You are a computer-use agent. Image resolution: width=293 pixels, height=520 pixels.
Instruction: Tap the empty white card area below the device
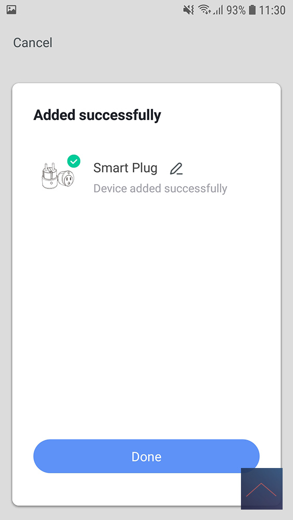point(146,315)
